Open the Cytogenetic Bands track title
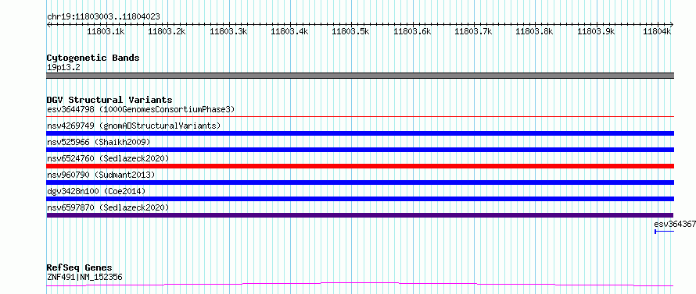Image resolution: width=696 pixels, height=294 pixels. click(93, 58)
